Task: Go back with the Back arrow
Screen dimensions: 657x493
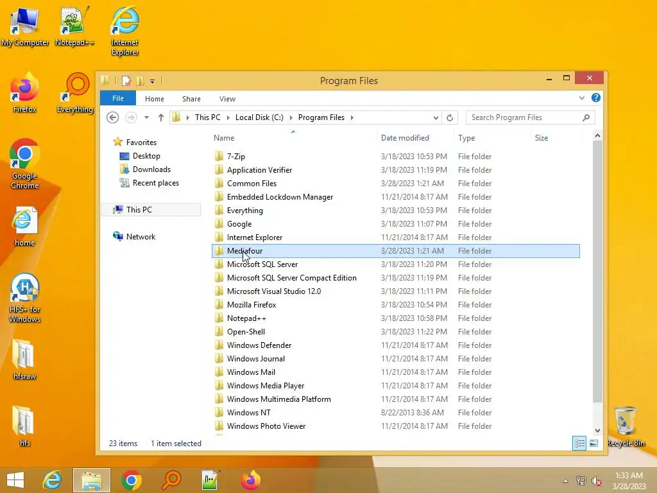Action: pos(112,118)
